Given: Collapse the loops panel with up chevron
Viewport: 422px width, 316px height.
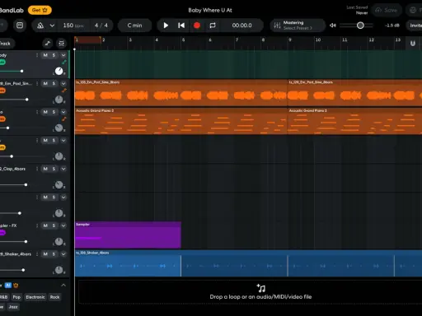Looking at the screenshot, I should pos(63,286).
